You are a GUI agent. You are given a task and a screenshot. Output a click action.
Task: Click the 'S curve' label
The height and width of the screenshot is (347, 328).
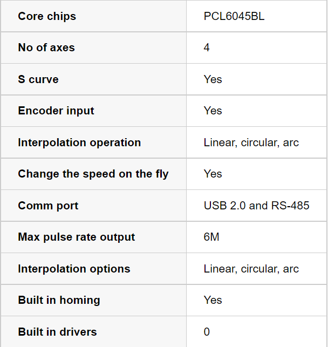point(38,79)
